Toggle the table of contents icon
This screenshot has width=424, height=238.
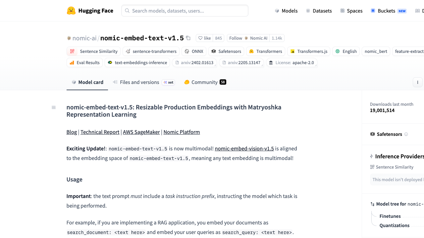54,107
